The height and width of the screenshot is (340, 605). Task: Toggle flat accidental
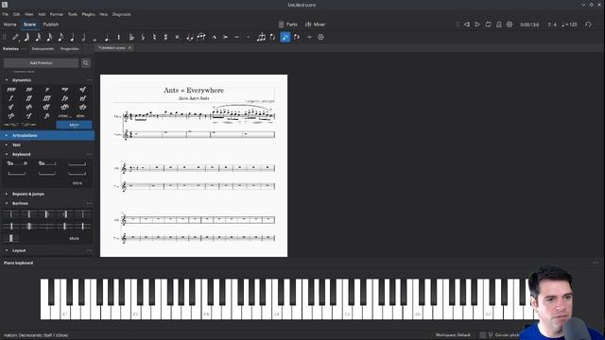coord(143,38)
